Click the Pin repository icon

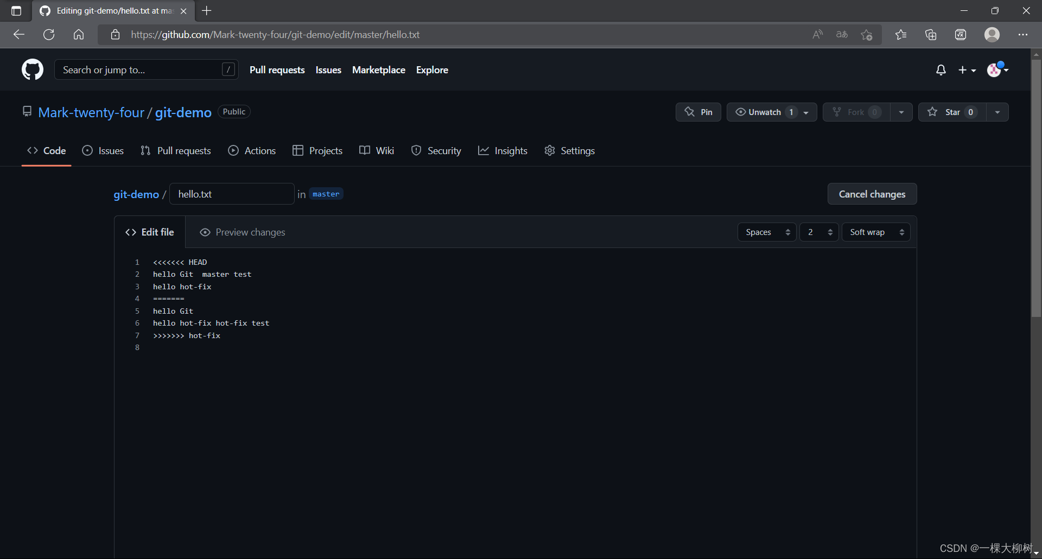point(689,112)
